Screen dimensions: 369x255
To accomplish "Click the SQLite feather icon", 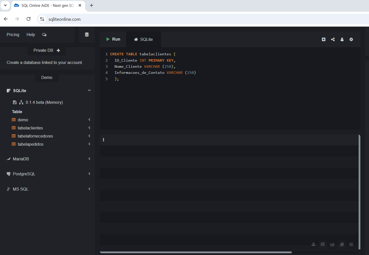I will [x=9, y=91].
